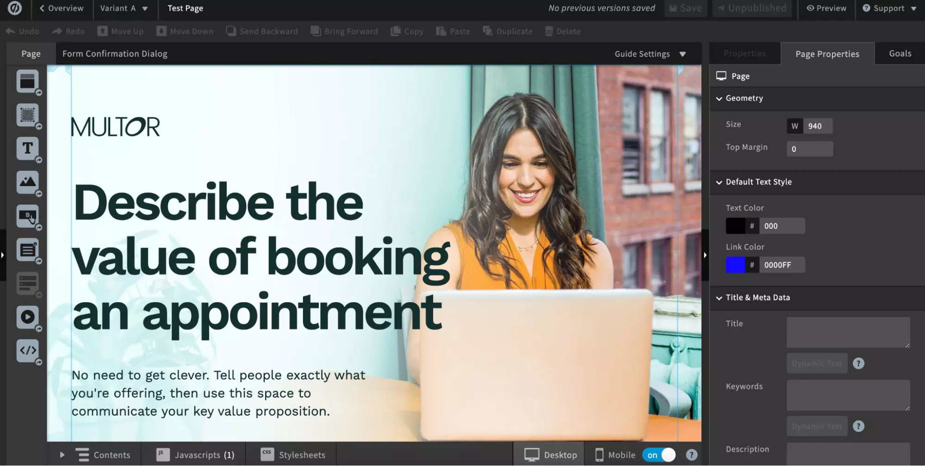Collapse the Geometry section
Image resolution: width=925 pixels, height=466 pixels.
[719, 99]
